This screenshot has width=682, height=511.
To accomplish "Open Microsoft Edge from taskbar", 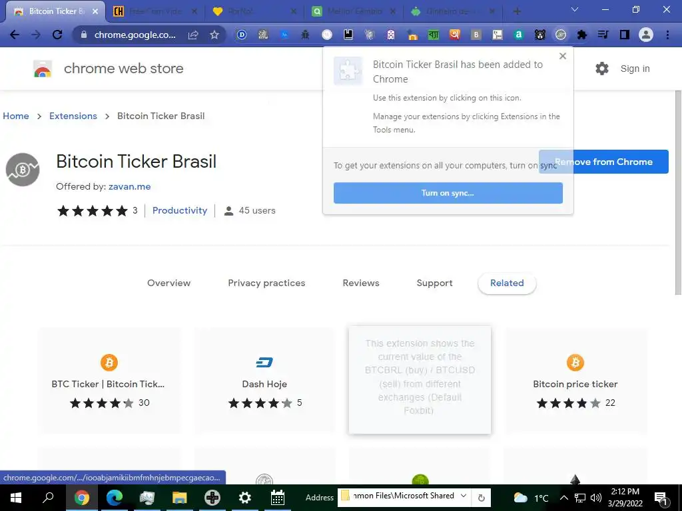I will click(x=115, y=498).
